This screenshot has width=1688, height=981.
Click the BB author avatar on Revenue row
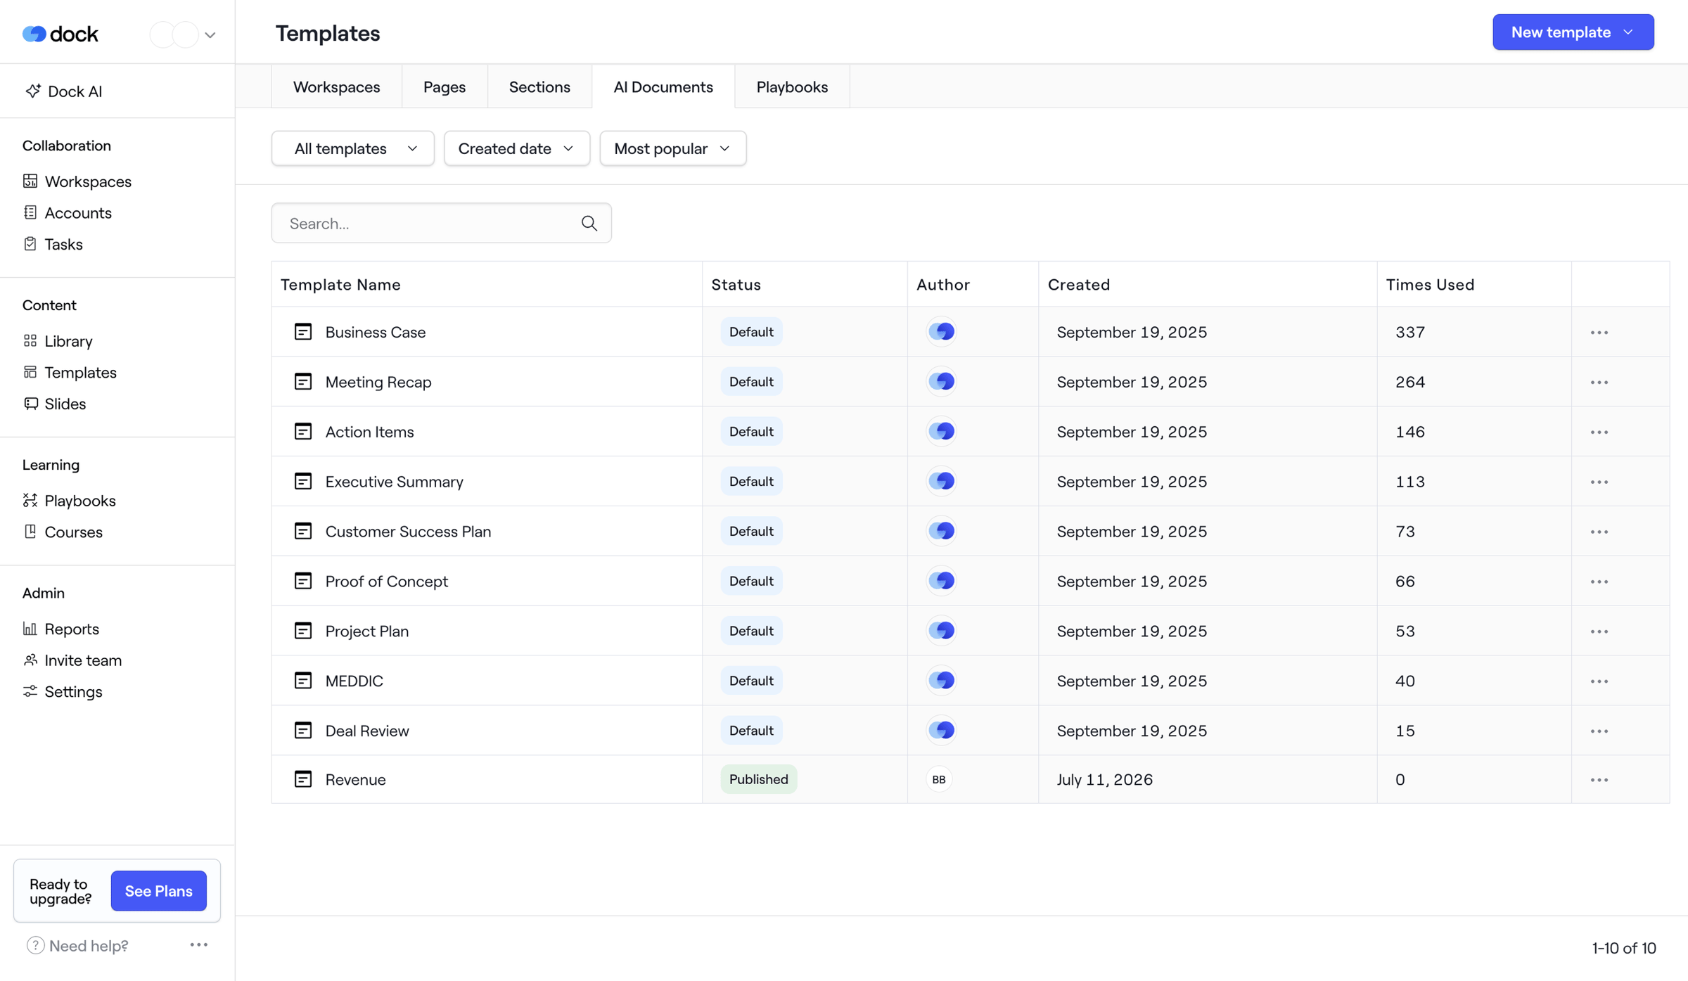939,779
